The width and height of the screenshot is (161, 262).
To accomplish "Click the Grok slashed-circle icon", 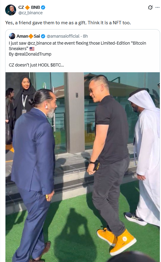I will 150,8.
